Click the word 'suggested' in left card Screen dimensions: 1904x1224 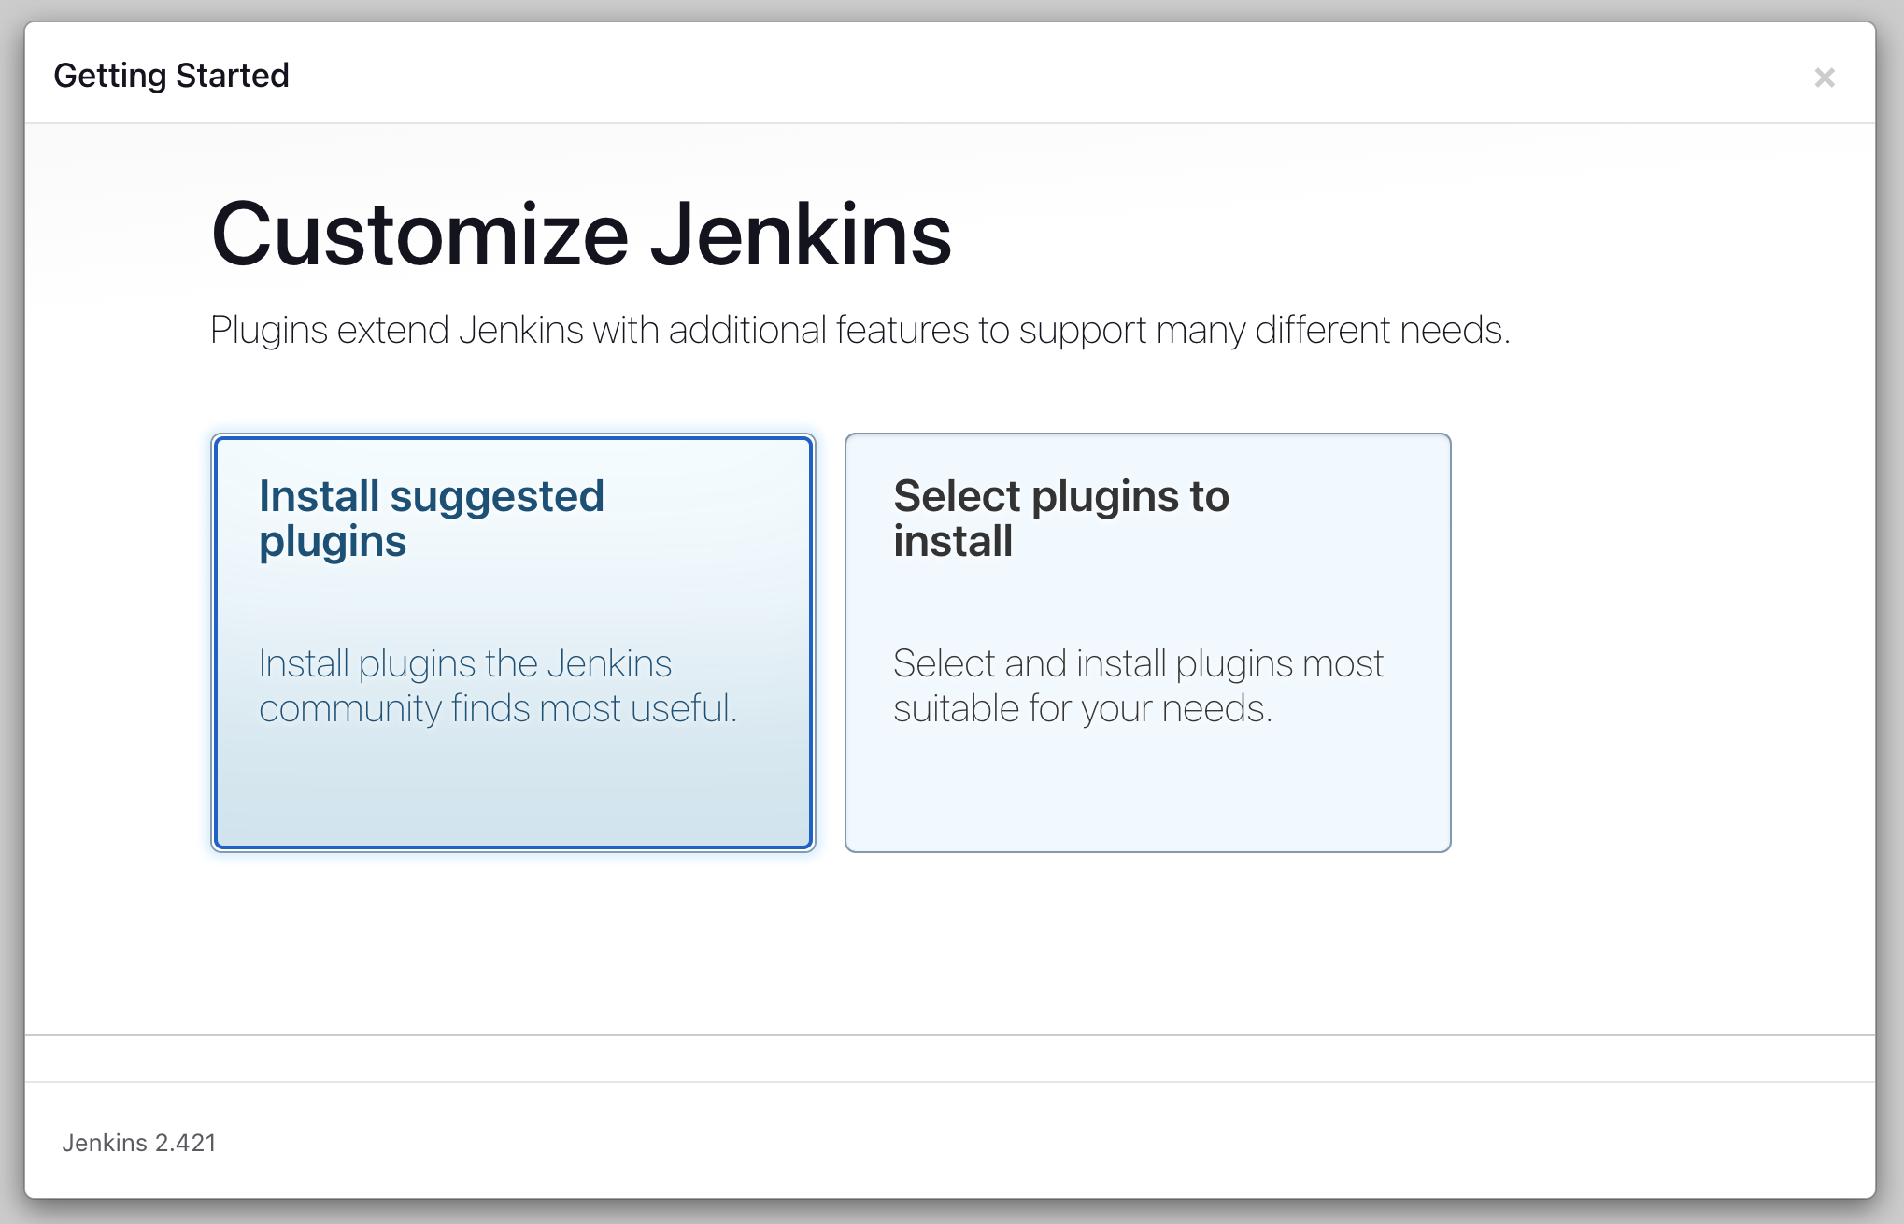coord(497,498)
